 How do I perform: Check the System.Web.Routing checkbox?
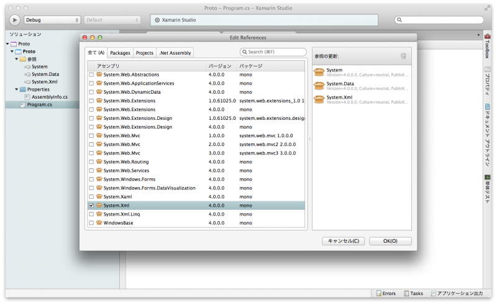(91, 162)
